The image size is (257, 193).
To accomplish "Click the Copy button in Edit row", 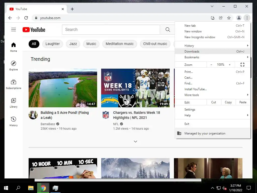I will (228, 102).
